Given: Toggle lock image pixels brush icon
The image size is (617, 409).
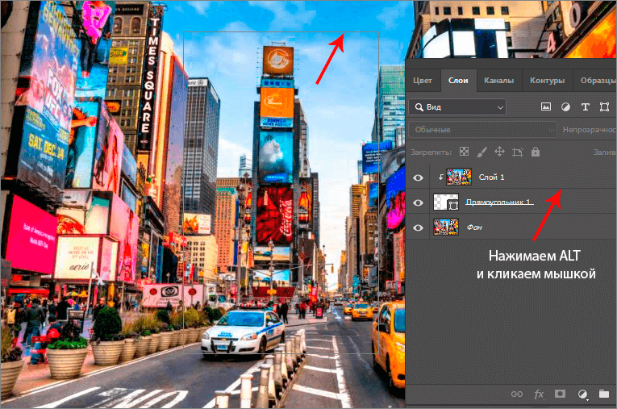Looking at the screenshot, I should click(x=482, y=151).
